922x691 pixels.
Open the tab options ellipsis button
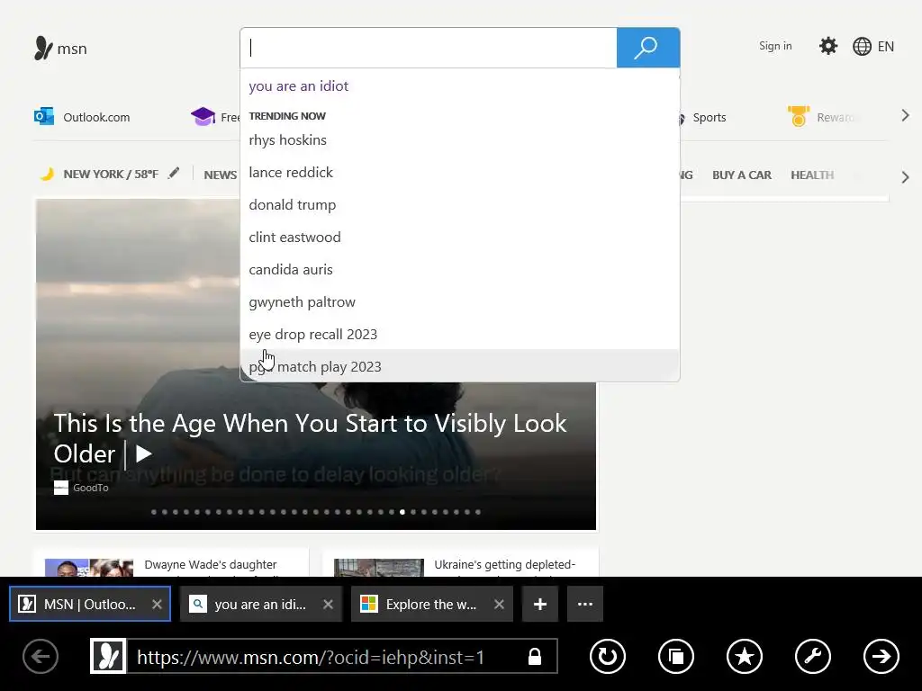coord(585,604)
